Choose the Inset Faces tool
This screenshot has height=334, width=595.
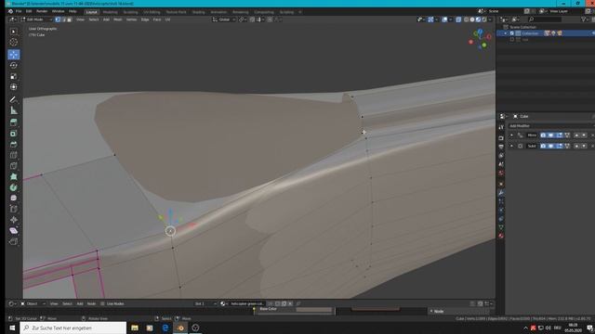point(14,134)
